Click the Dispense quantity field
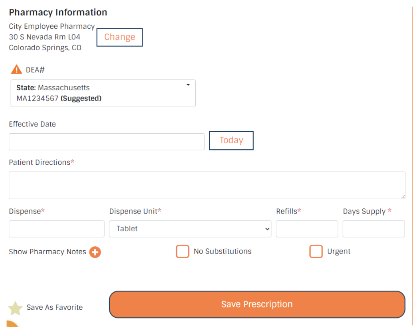The height and width of the screenshot is (333, 414). click(56, 229)
